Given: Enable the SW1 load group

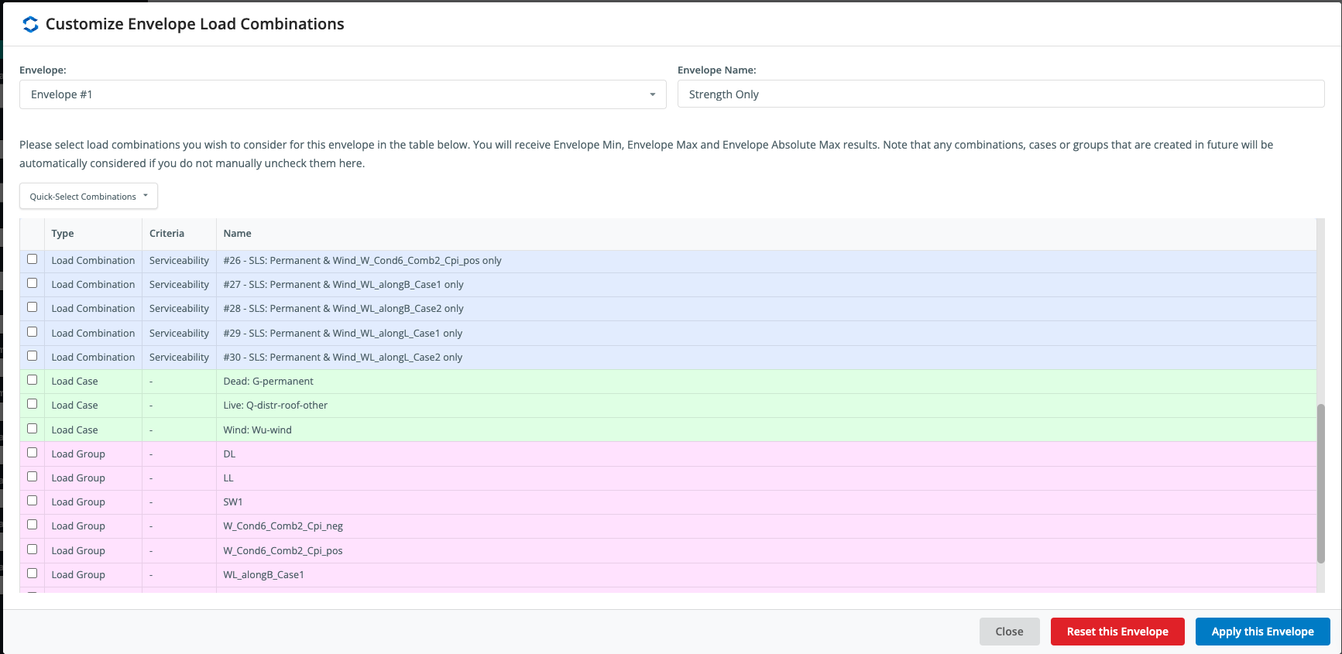Looking at the screenshot, I should 33,501.
